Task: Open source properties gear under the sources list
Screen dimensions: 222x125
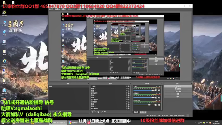Action: pyautogui.click(x=99, y=112)
